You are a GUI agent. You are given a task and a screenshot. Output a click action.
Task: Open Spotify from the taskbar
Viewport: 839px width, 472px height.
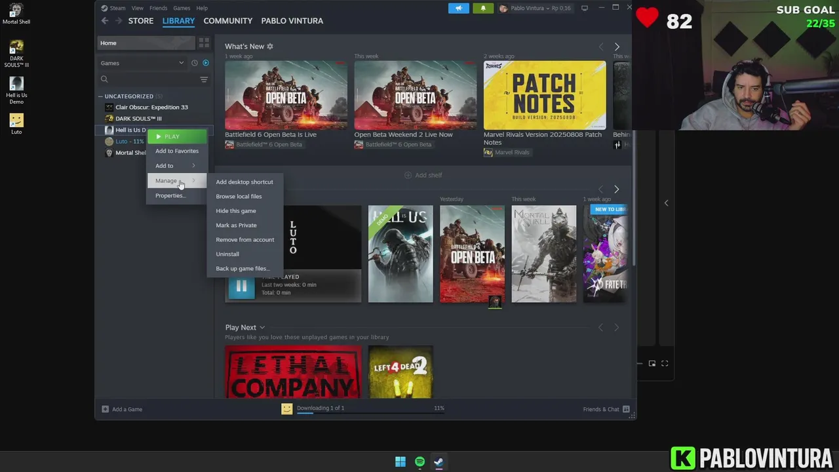click(x=419, y=462)
